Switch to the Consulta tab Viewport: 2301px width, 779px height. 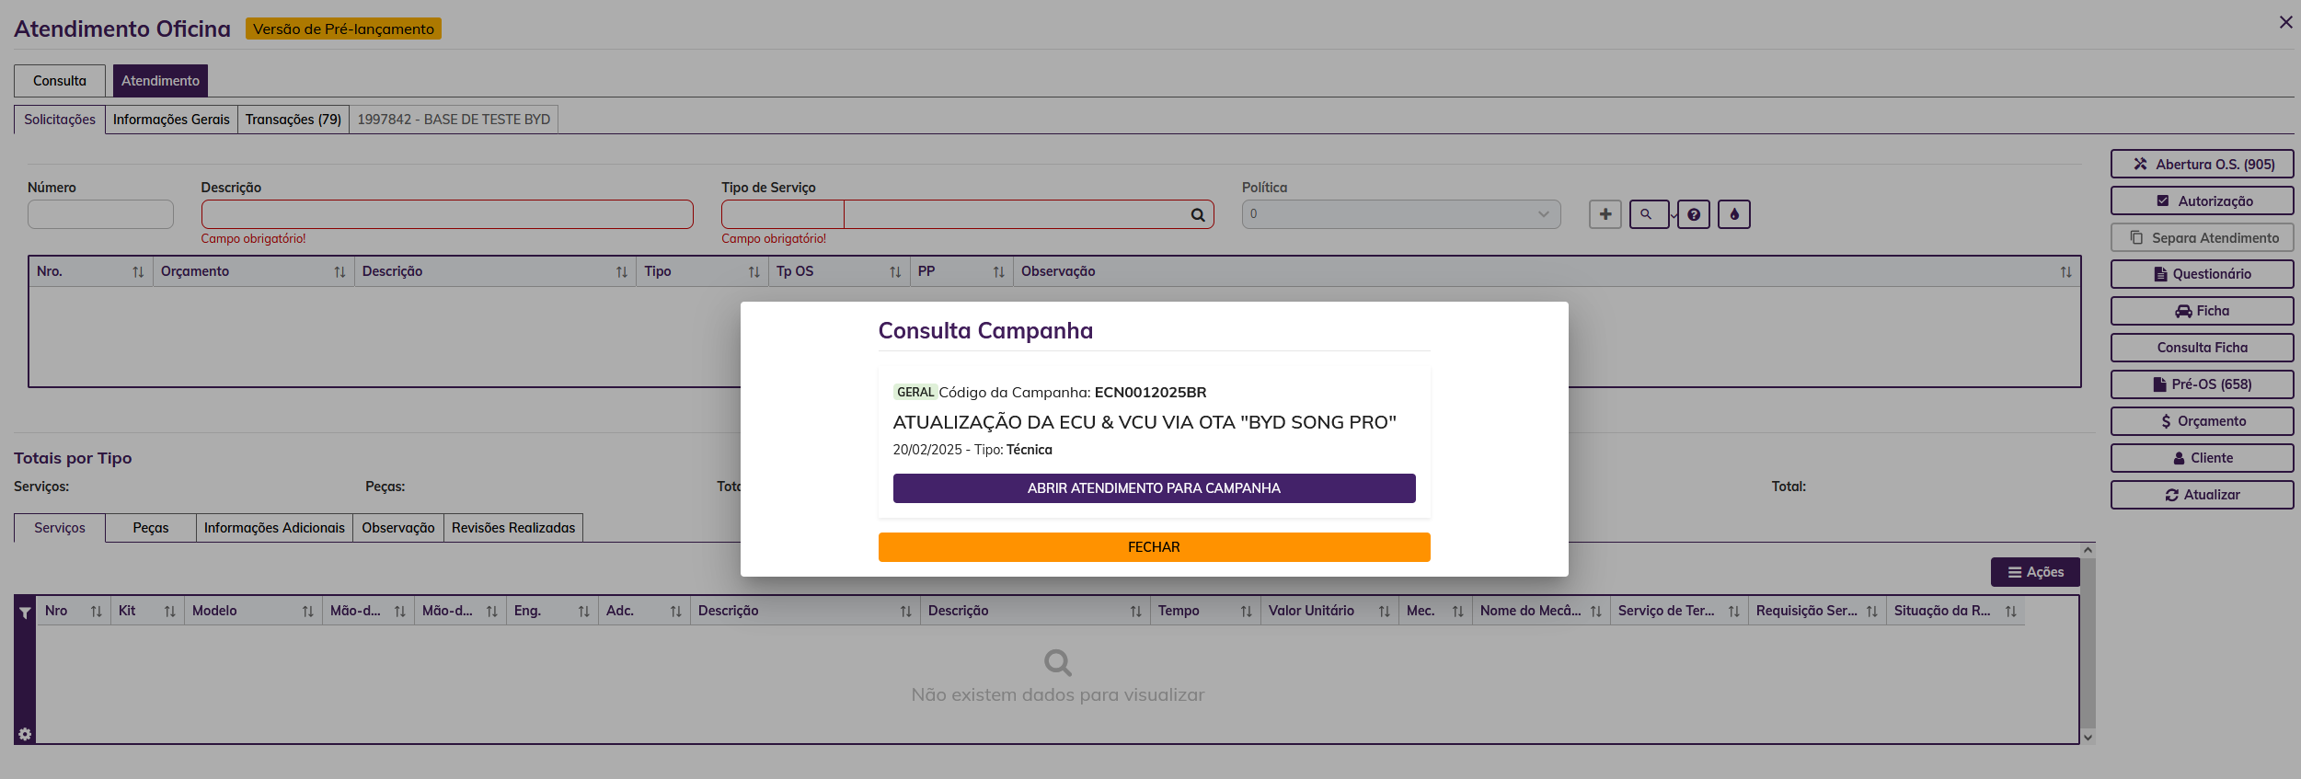pyautogui.click(x=60, y=81)
